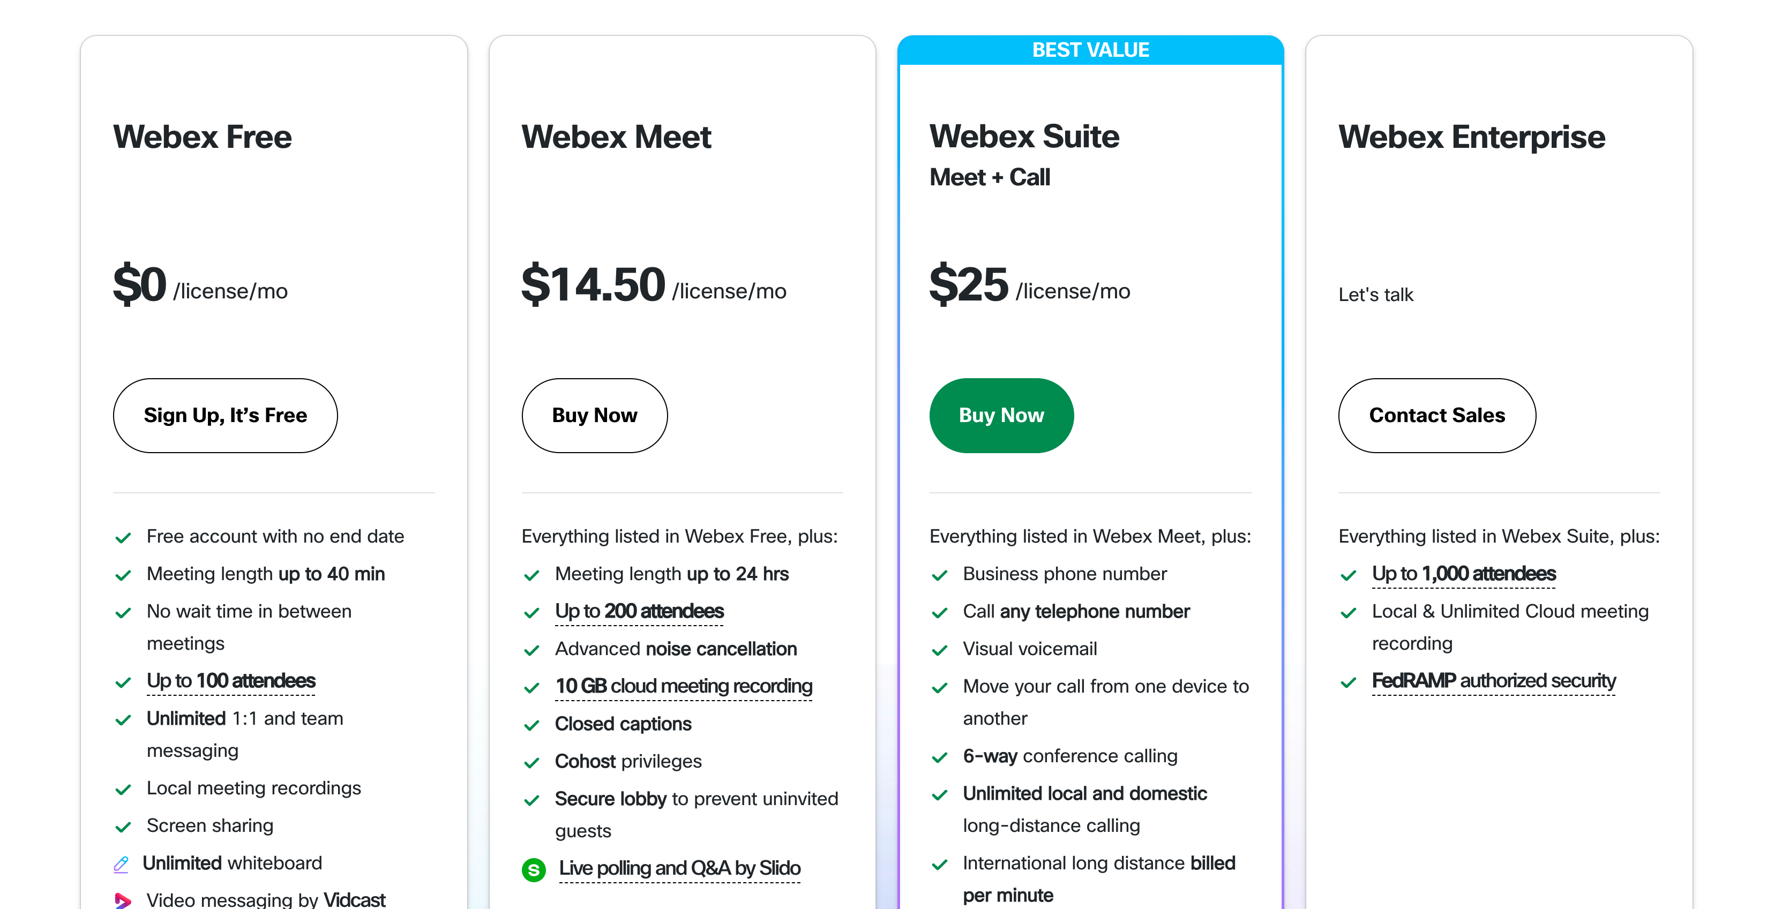Click the Up to 1,000 attendees link
The image size is (1767, 909).
1463,574
